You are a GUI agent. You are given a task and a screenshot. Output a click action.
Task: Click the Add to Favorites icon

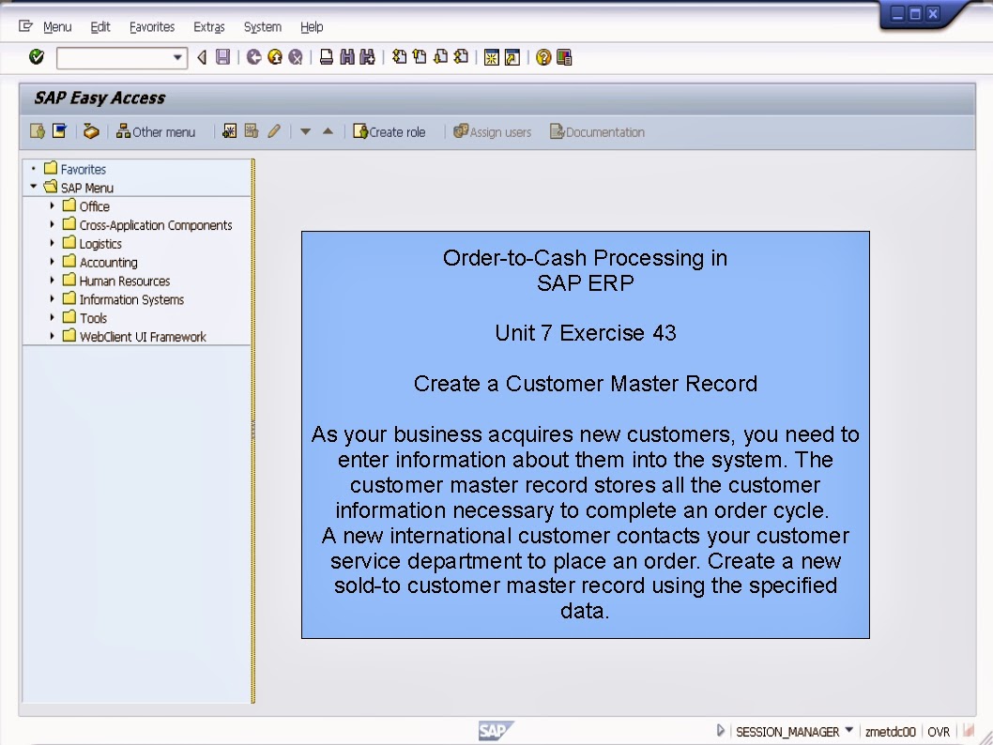coord(230,131)
